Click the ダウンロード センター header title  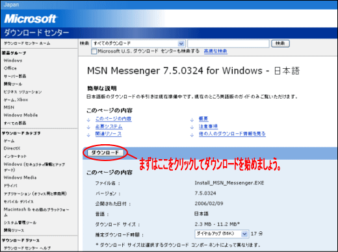tap(36, 32)
